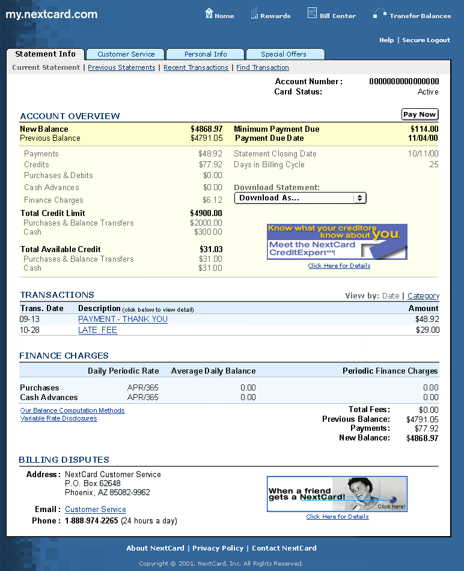Screen dimensions: 464x571
Task: Click the Rewards dotted icon
Action: (255, 13)
